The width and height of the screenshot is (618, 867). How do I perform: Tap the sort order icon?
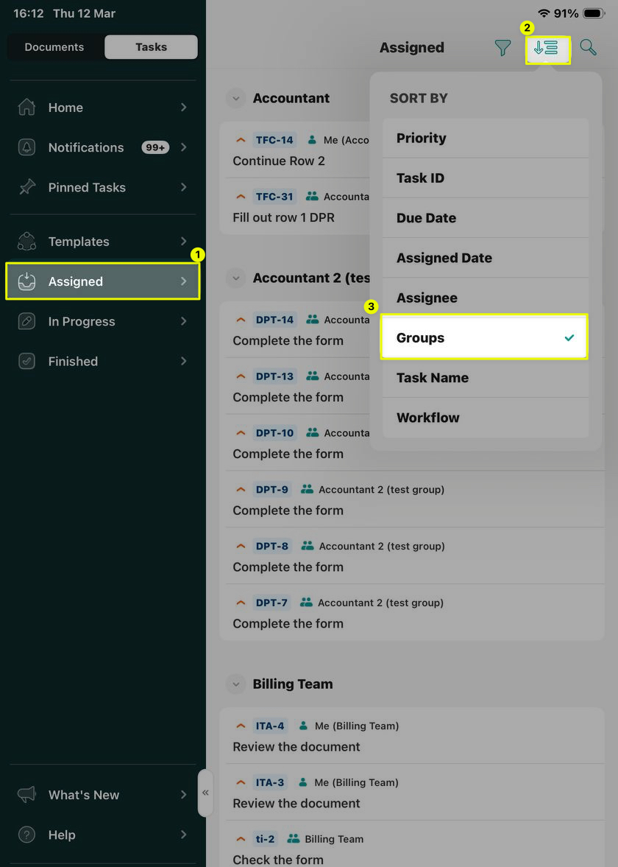click(x=547, y=49)
